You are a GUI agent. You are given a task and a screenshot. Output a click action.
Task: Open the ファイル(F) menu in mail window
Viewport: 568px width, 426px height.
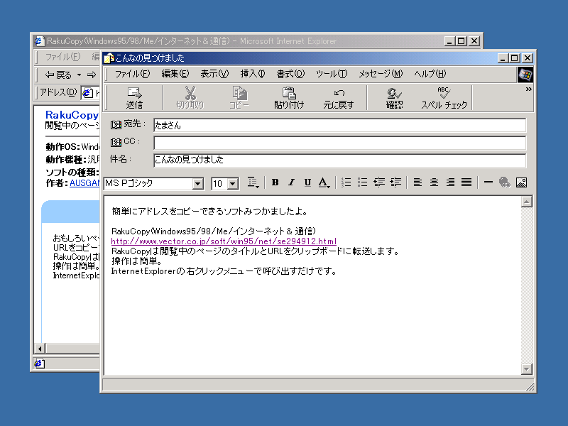(x=132, y=74)
